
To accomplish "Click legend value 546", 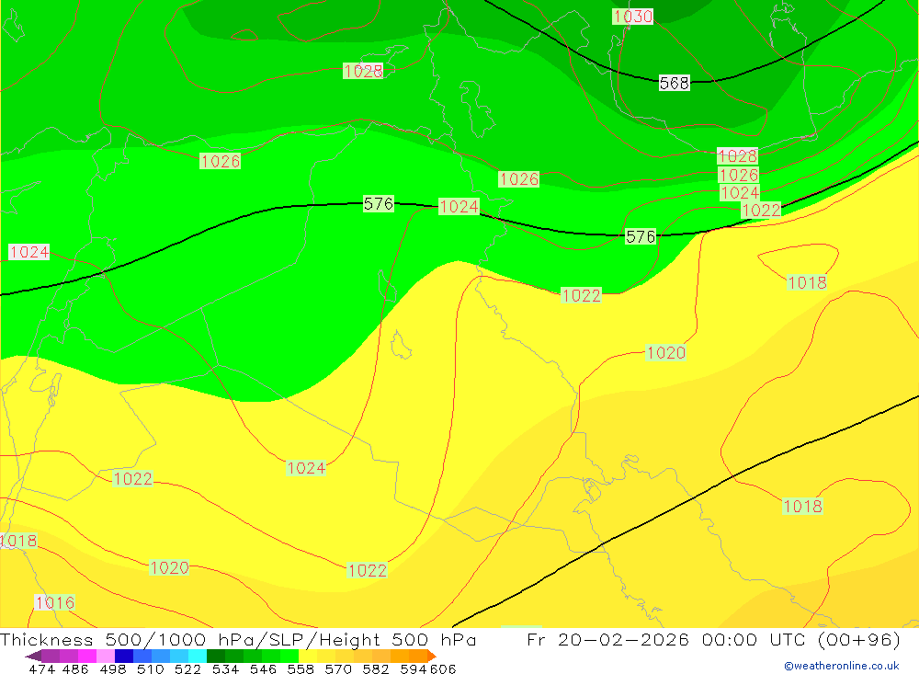I will coord(263,668).
